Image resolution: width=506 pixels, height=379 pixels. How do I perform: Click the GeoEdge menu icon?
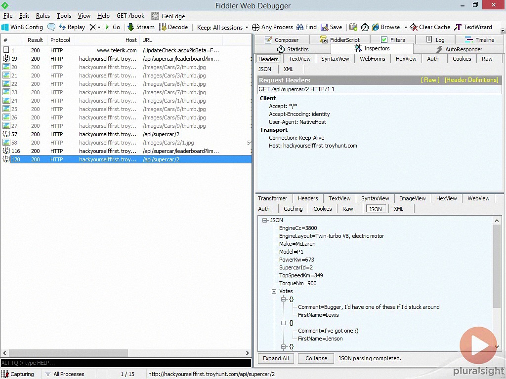click(155, 16)
